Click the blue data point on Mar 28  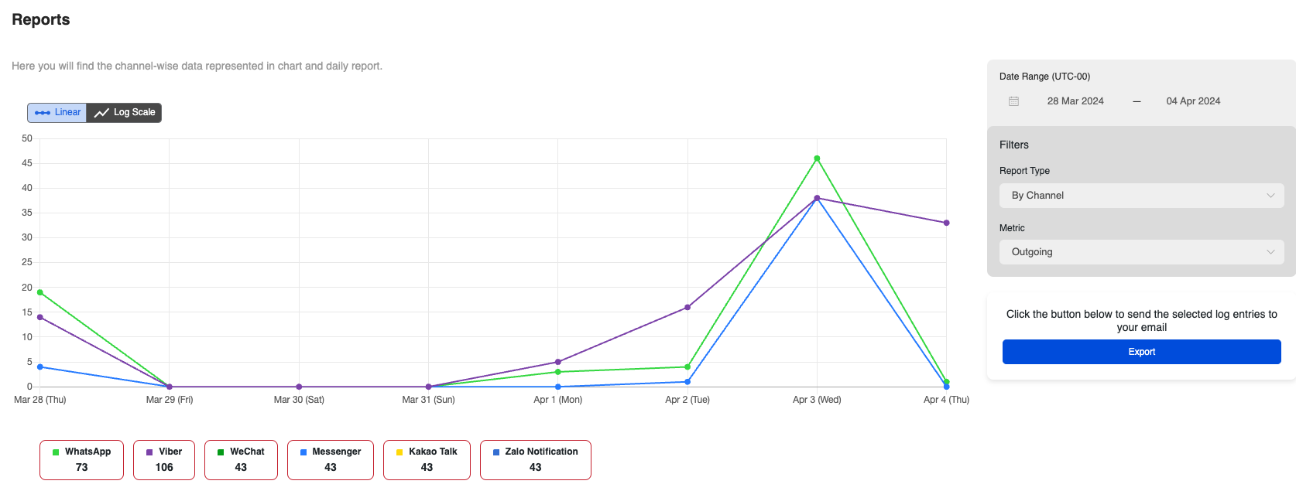click(40, 367)
